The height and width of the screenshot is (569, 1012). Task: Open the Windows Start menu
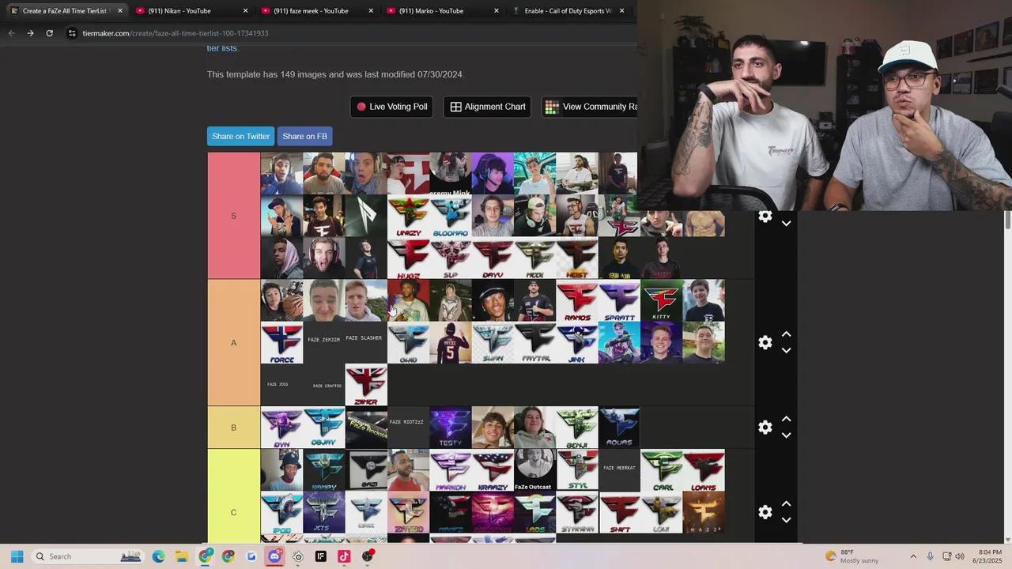tap(17, 556)
